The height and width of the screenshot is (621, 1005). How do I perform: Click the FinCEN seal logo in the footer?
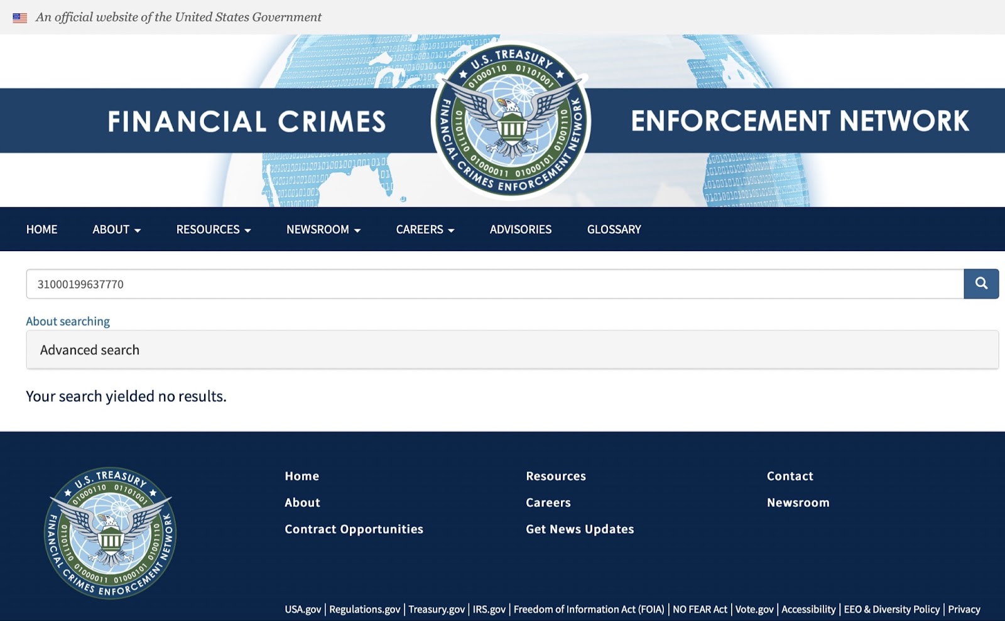point(111,533)
